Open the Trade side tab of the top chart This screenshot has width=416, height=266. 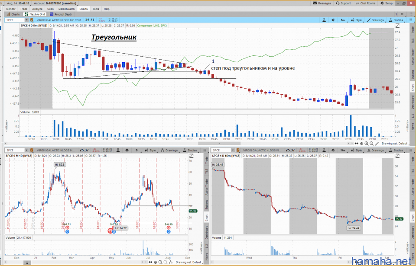point(413,30)
